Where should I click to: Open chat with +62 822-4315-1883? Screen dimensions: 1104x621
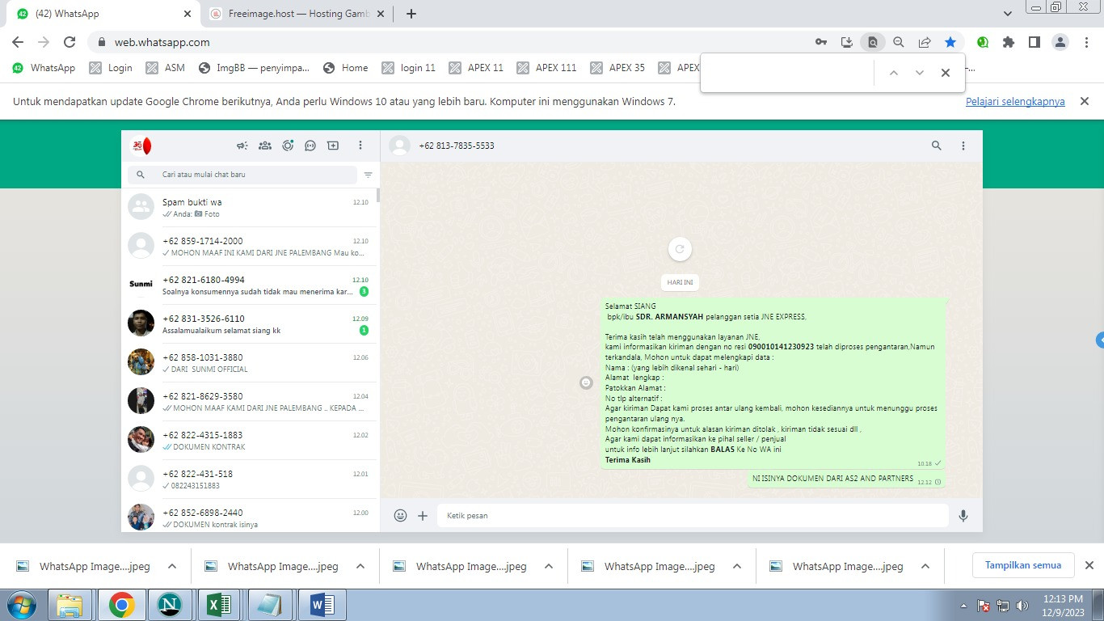point(251,441)
